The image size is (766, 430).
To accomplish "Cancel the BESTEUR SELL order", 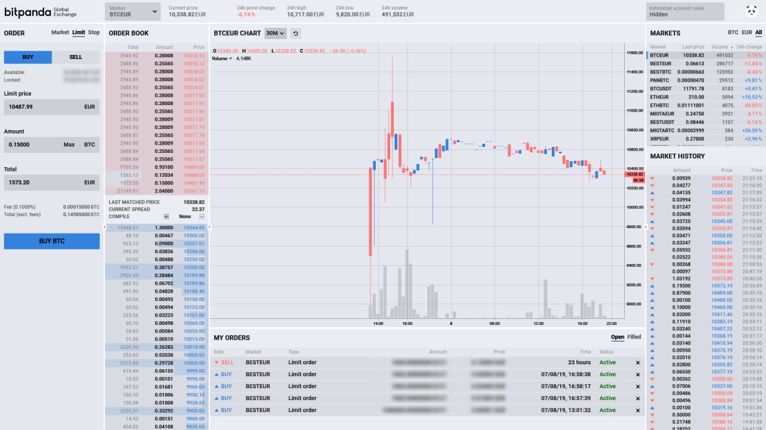I will click(x=637, y=363).
